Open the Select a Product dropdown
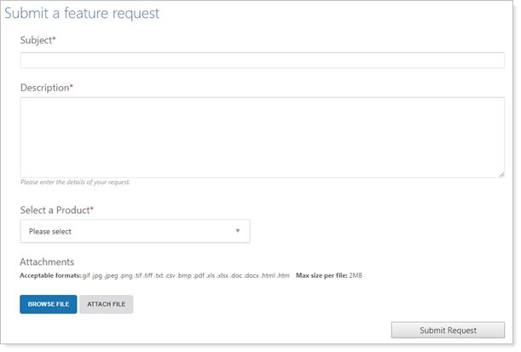The image size is (521, 352). pyautogui.click(x=135, y=231)
